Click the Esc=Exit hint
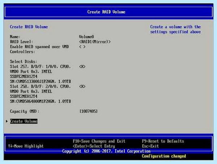 click(150, 146)
